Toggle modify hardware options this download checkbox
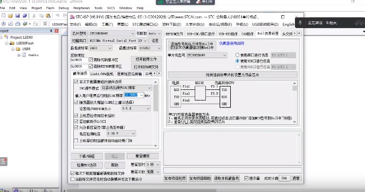The image size is (365, 192). click(x=76, y=82)
